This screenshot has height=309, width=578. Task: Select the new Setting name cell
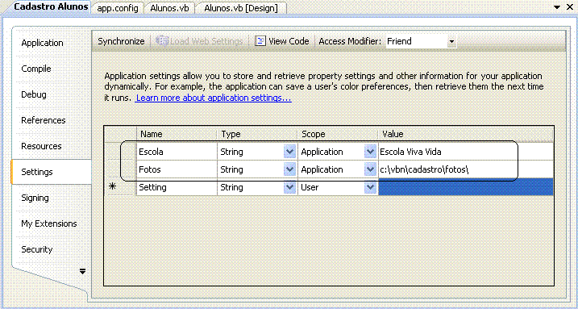[177, 187]
